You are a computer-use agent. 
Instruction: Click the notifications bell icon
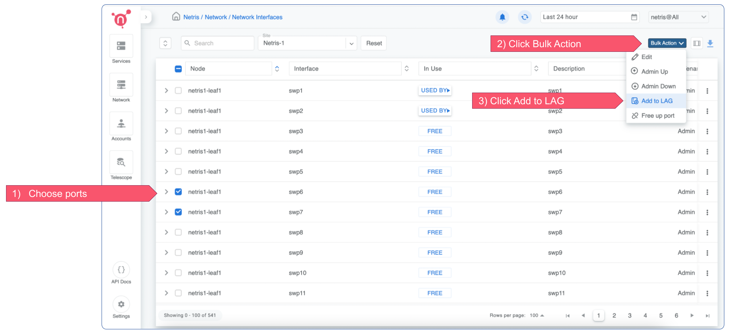point(502,17)
